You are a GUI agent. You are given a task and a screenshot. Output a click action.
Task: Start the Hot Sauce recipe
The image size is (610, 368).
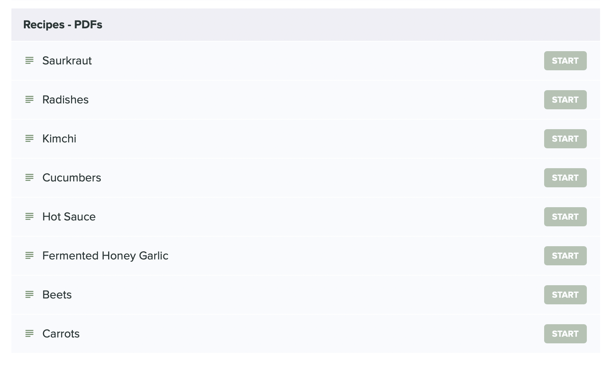point(565,217)
